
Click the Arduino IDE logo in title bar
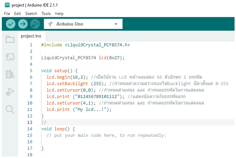click(7, 5)
